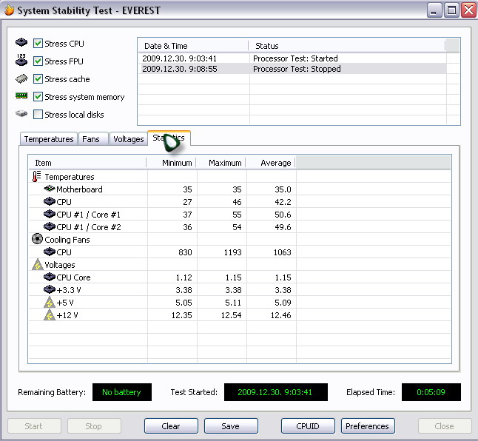Screen dimensions: 478x441
Task: Click the CPU fan maximum value '1193'
Action: pyautogui.click(x=232, y=252)
